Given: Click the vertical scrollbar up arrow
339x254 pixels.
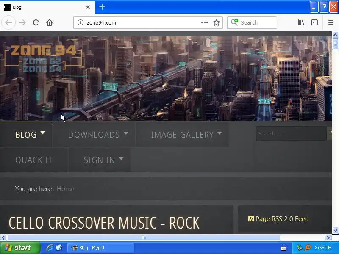Looking at the screenshot, I should [x=335, y=35].
